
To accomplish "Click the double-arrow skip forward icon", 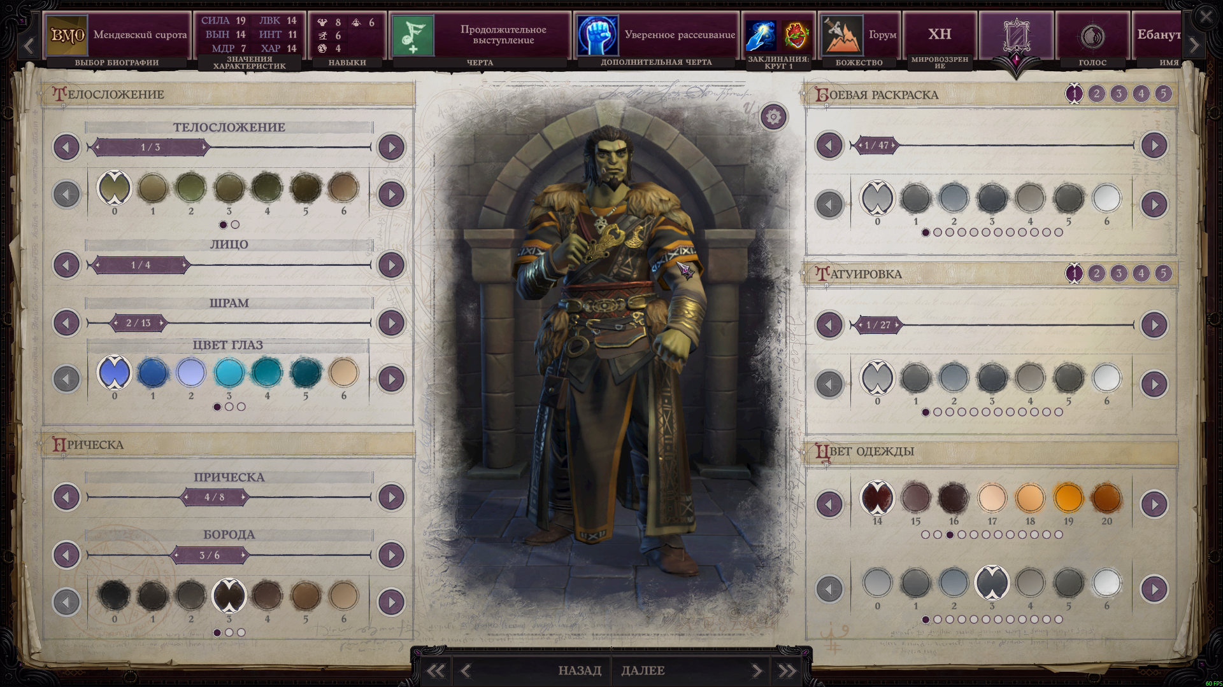I will tap(787, 670).
